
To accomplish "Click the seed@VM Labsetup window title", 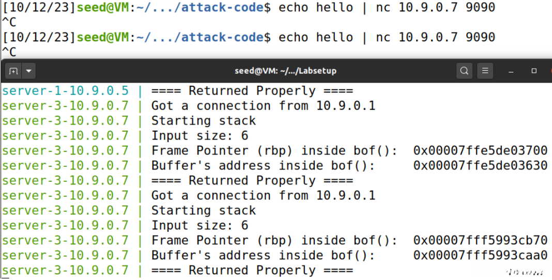I will (285, 71).
